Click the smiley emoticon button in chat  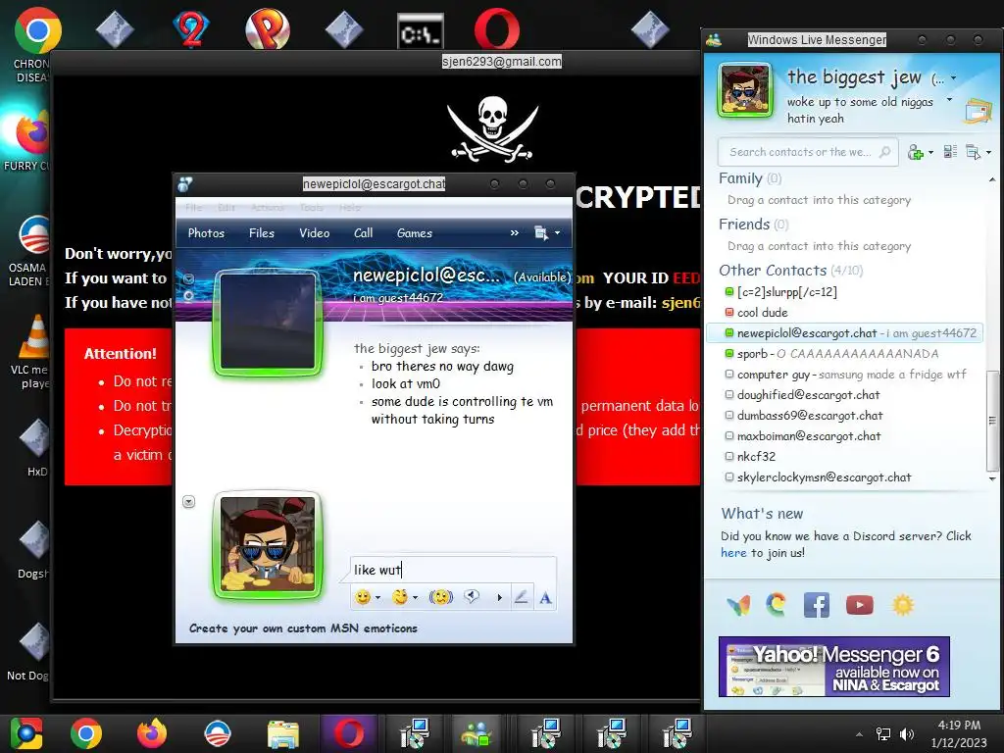tap(363, 597)
